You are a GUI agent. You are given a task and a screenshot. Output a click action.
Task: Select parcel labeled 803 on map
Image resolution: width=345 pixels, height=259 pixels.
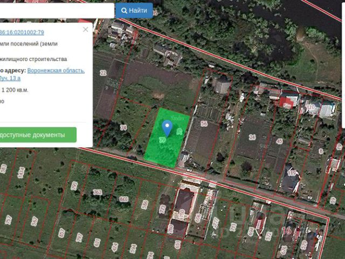pos(124,199)
